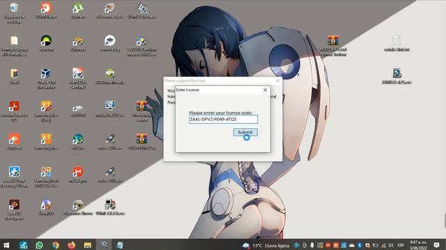Open the Horizon desktop shortcut
446x250 pixels.
click(x=46, y=43)
